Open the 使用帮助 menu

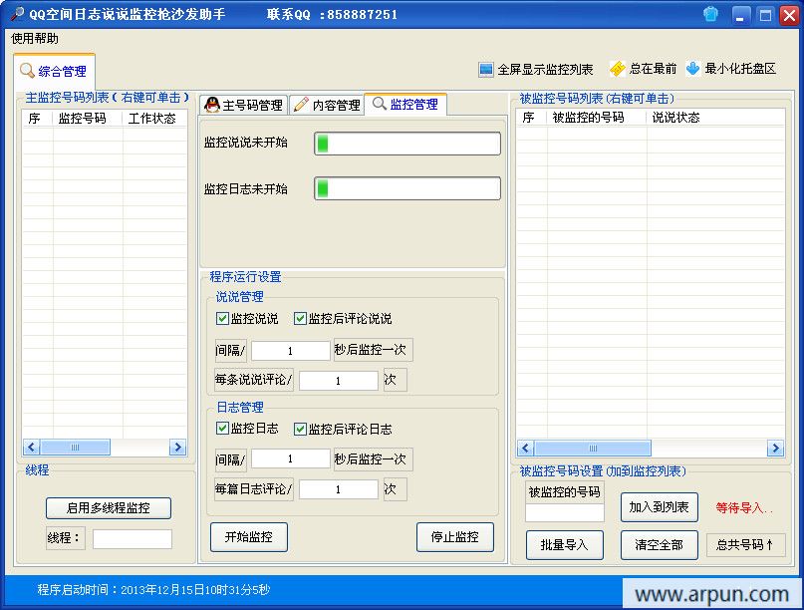[x=35, y=39]
